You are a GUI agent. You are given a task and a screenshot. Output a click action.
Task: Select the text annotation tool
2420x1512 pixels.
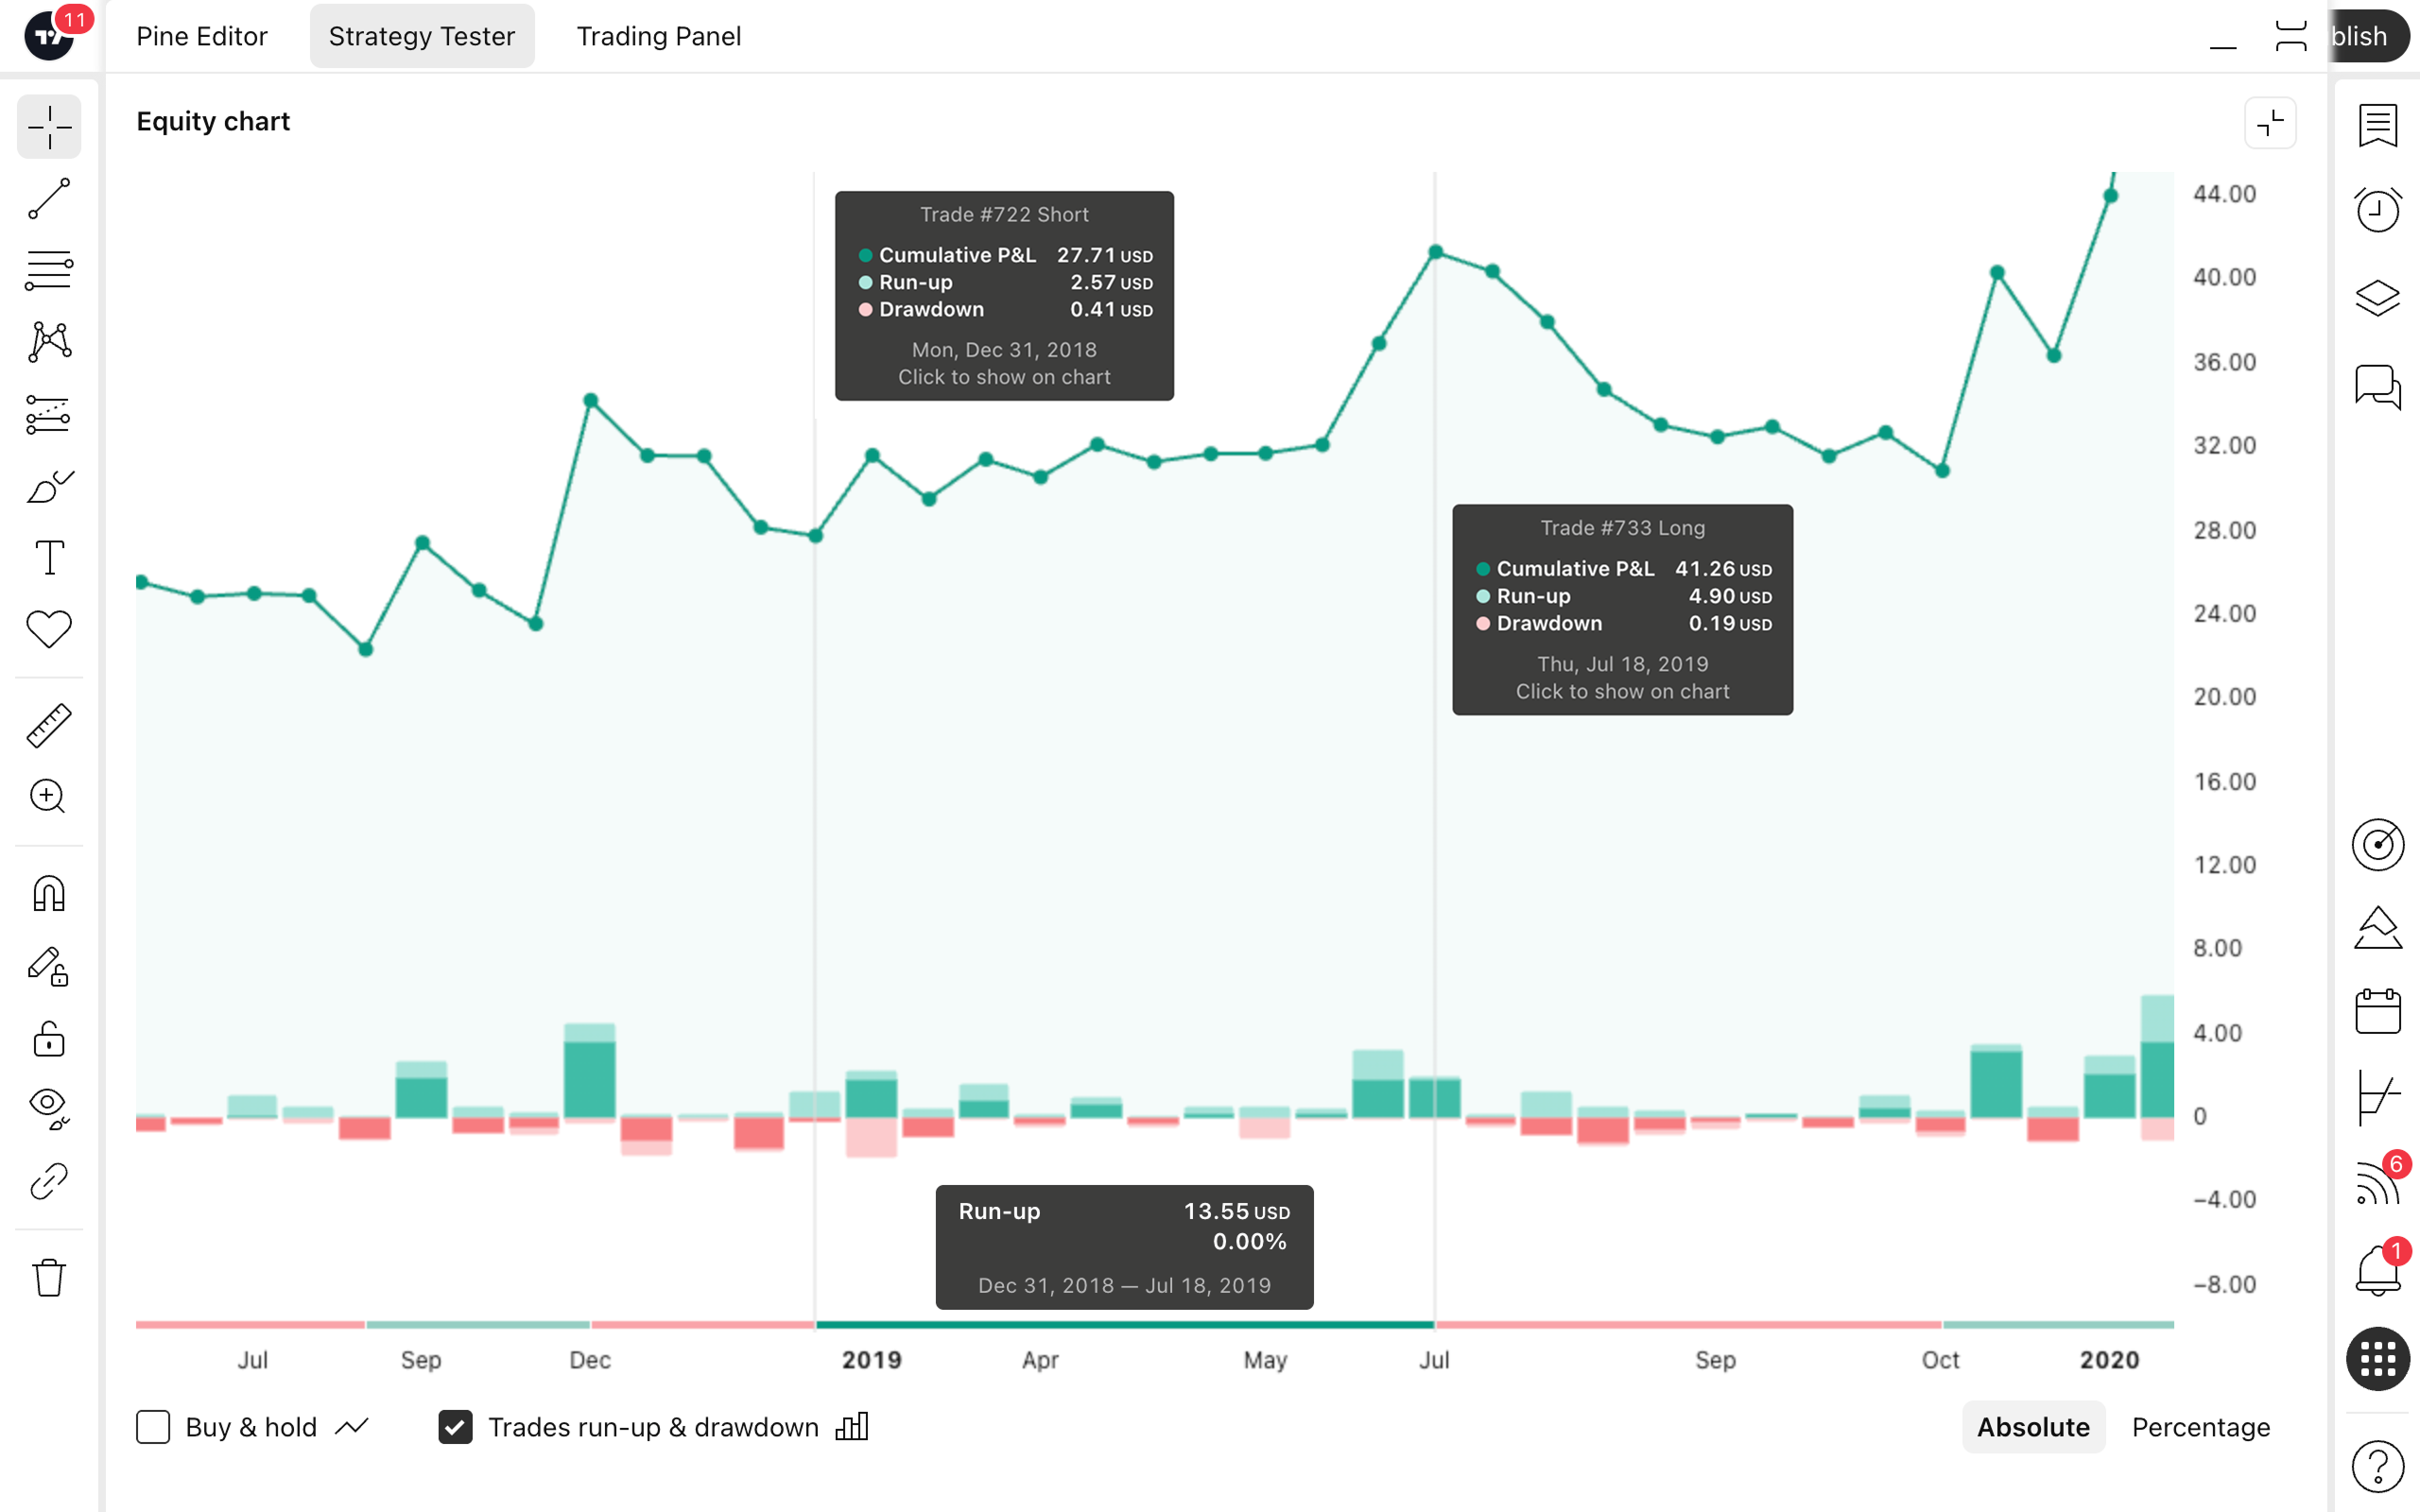[x=48, y=557]
